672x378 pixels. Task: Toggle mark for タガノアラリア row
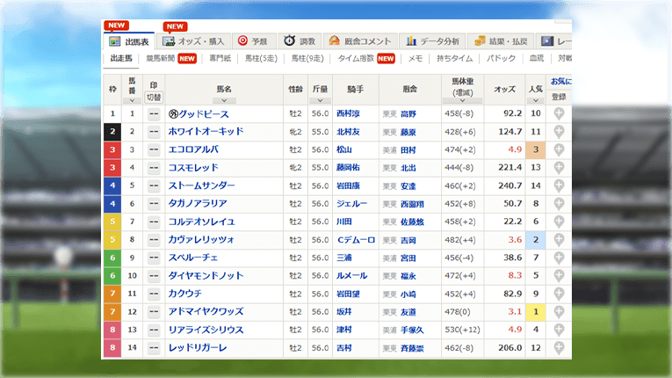coord(154,204)
